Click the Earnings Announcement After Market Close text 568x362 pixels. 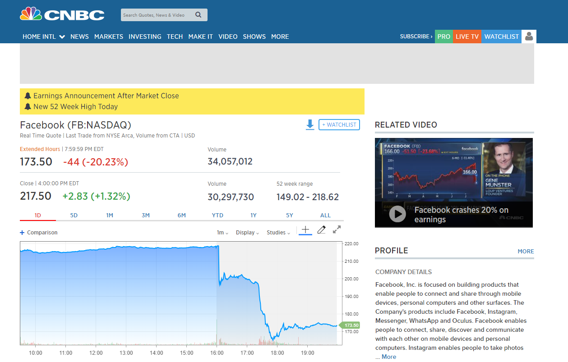[x=106, y=96]
